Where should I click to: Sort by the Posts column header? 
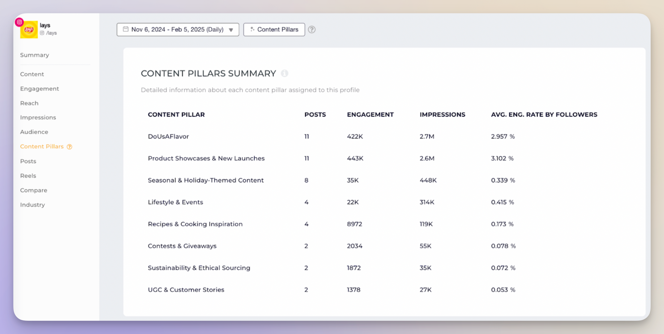(x=315, y=115)
